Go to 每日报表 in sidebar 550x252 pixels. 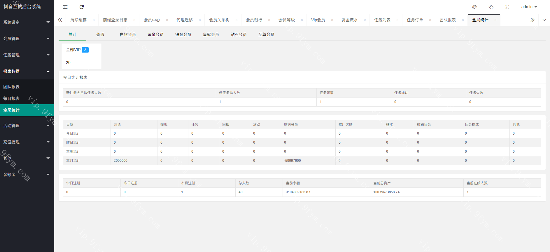tap(12, 98)
